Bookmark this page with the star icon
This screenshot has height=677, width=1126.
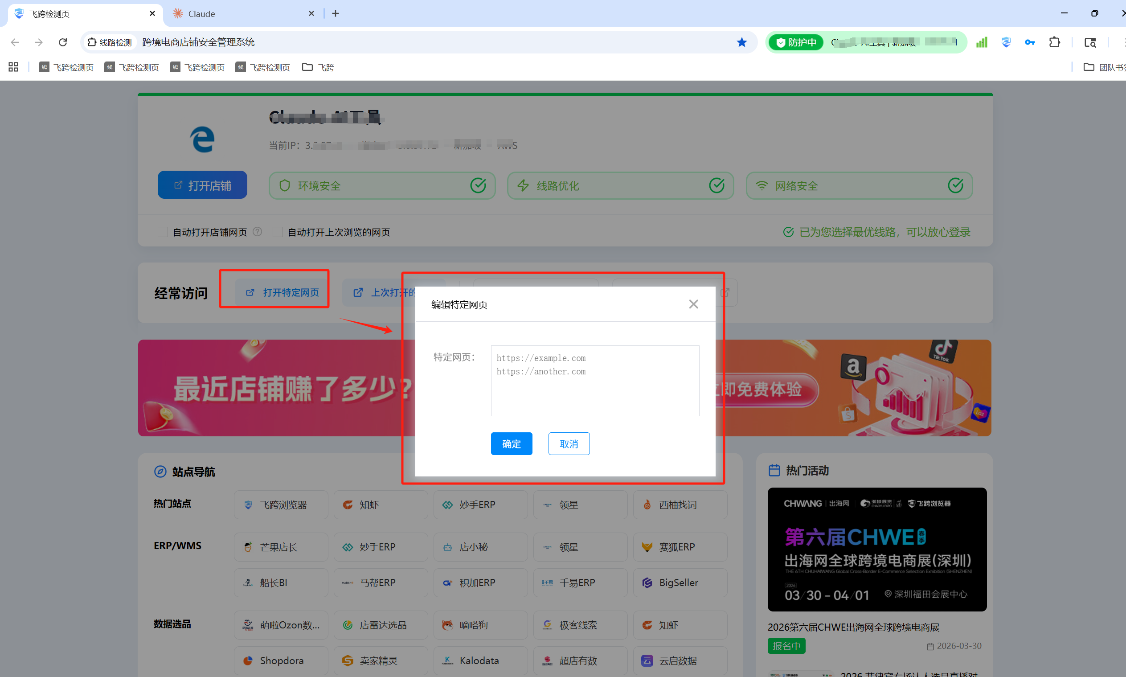pyautogui.click(x=742, y=42)
